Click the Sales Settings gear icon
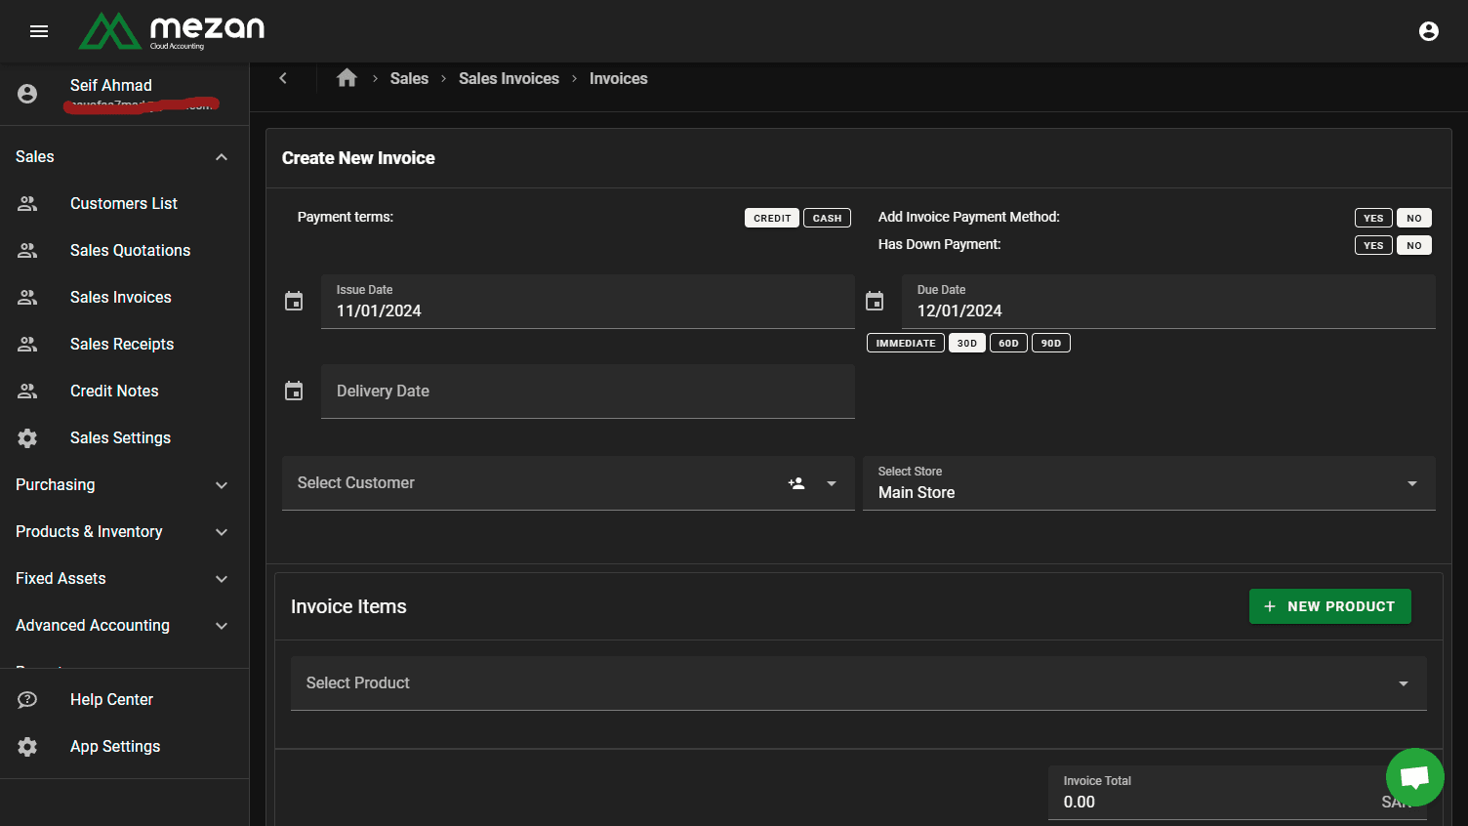The width and height of the screenshot is (1468, 826). click(27, 437)
